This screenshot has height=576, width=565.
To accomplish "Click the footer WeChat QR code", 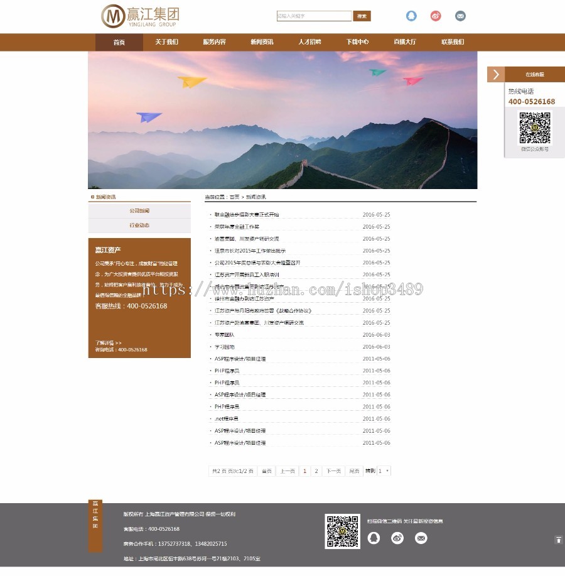I will (x=343, y=531).
